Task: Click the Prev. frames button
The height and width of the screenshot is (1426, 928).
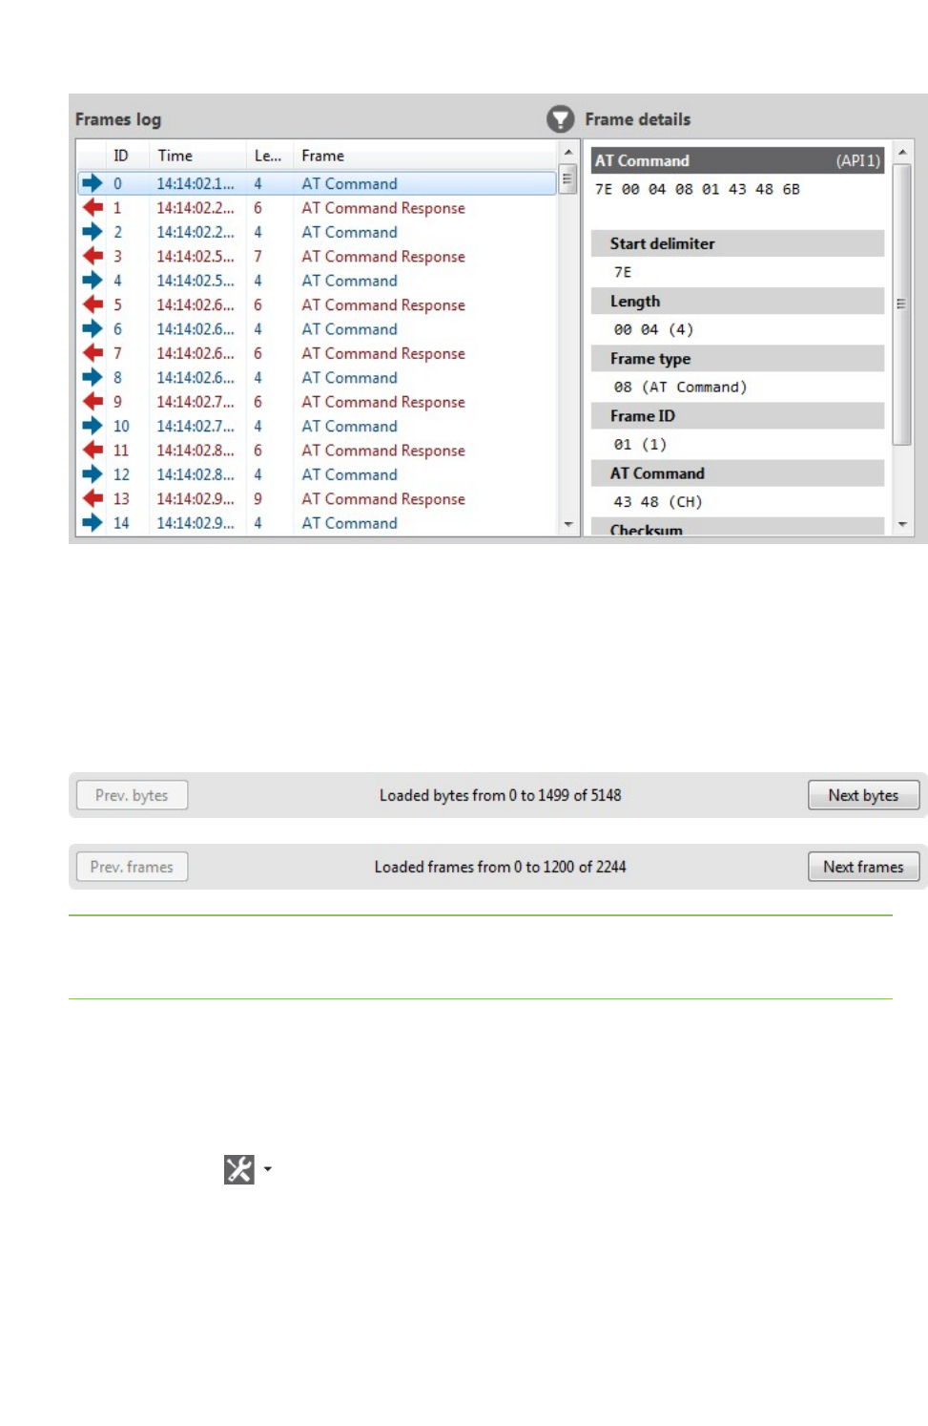Action: 132,867
